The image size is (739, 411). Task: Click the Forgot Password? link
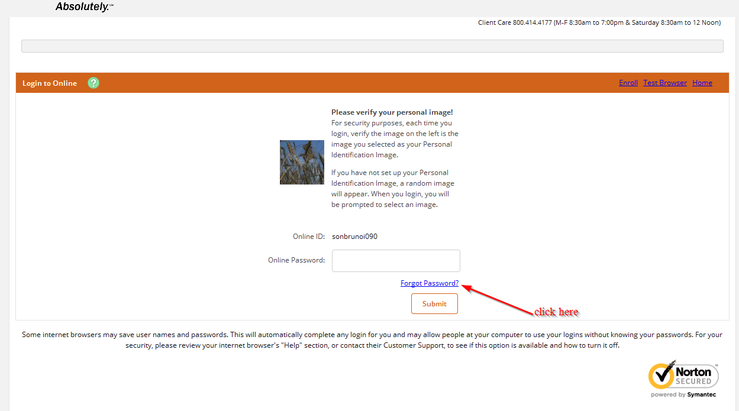(430, 283)
